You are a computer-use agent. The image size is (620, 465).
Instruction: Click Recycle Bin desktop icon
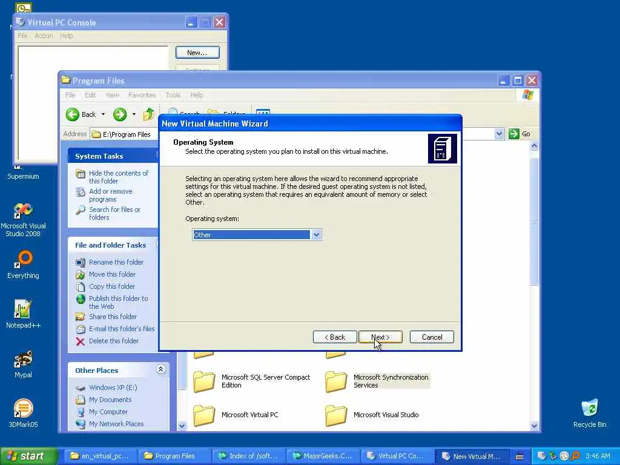click(590, 409)
